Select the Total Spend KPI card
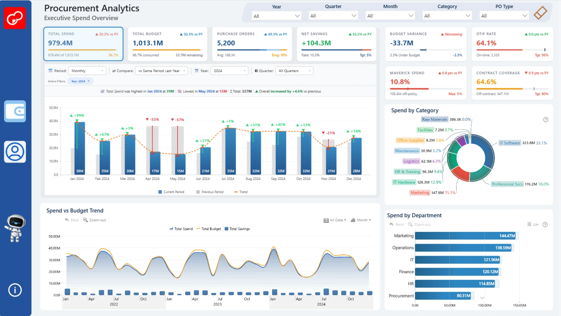This screenshot has height=316, width=561. coord(83,44)
